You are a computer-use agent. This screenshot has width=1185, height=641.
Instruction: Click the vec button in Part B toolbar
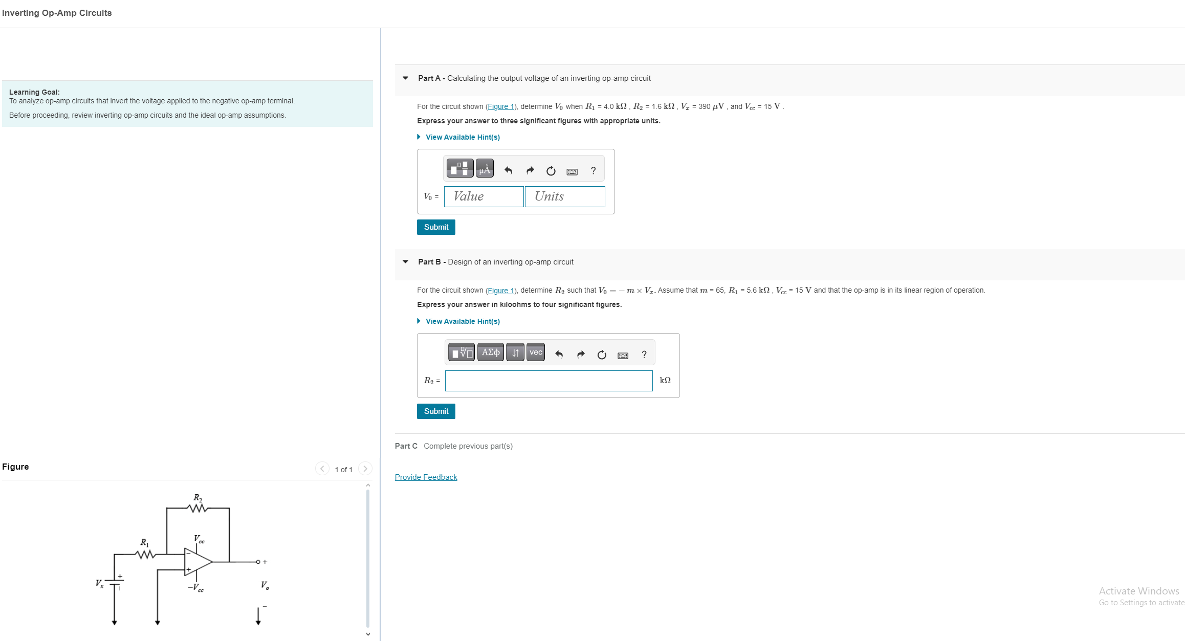pyautogui.click(x=535, y=352)
